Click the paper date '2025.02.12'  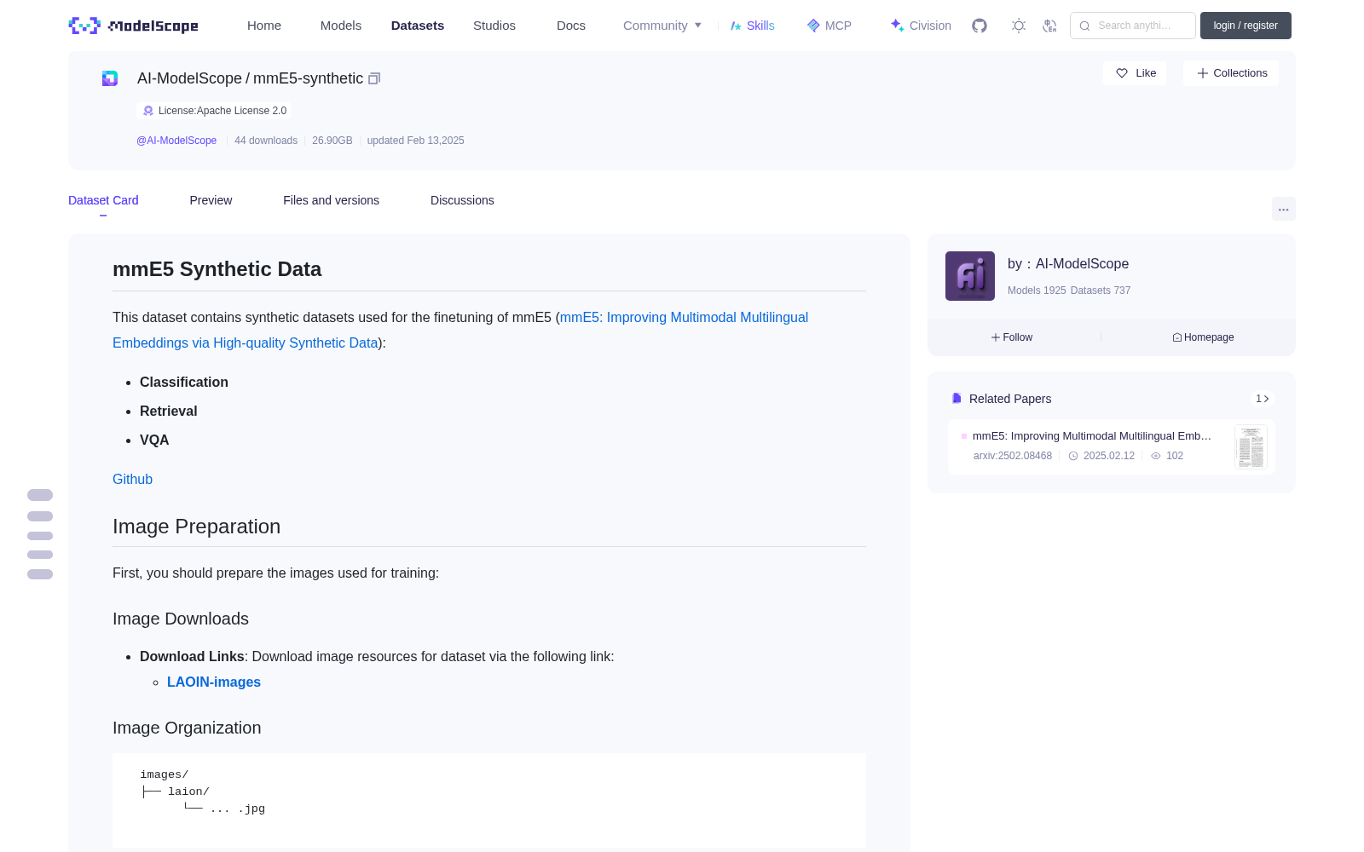click(1109, 456)
